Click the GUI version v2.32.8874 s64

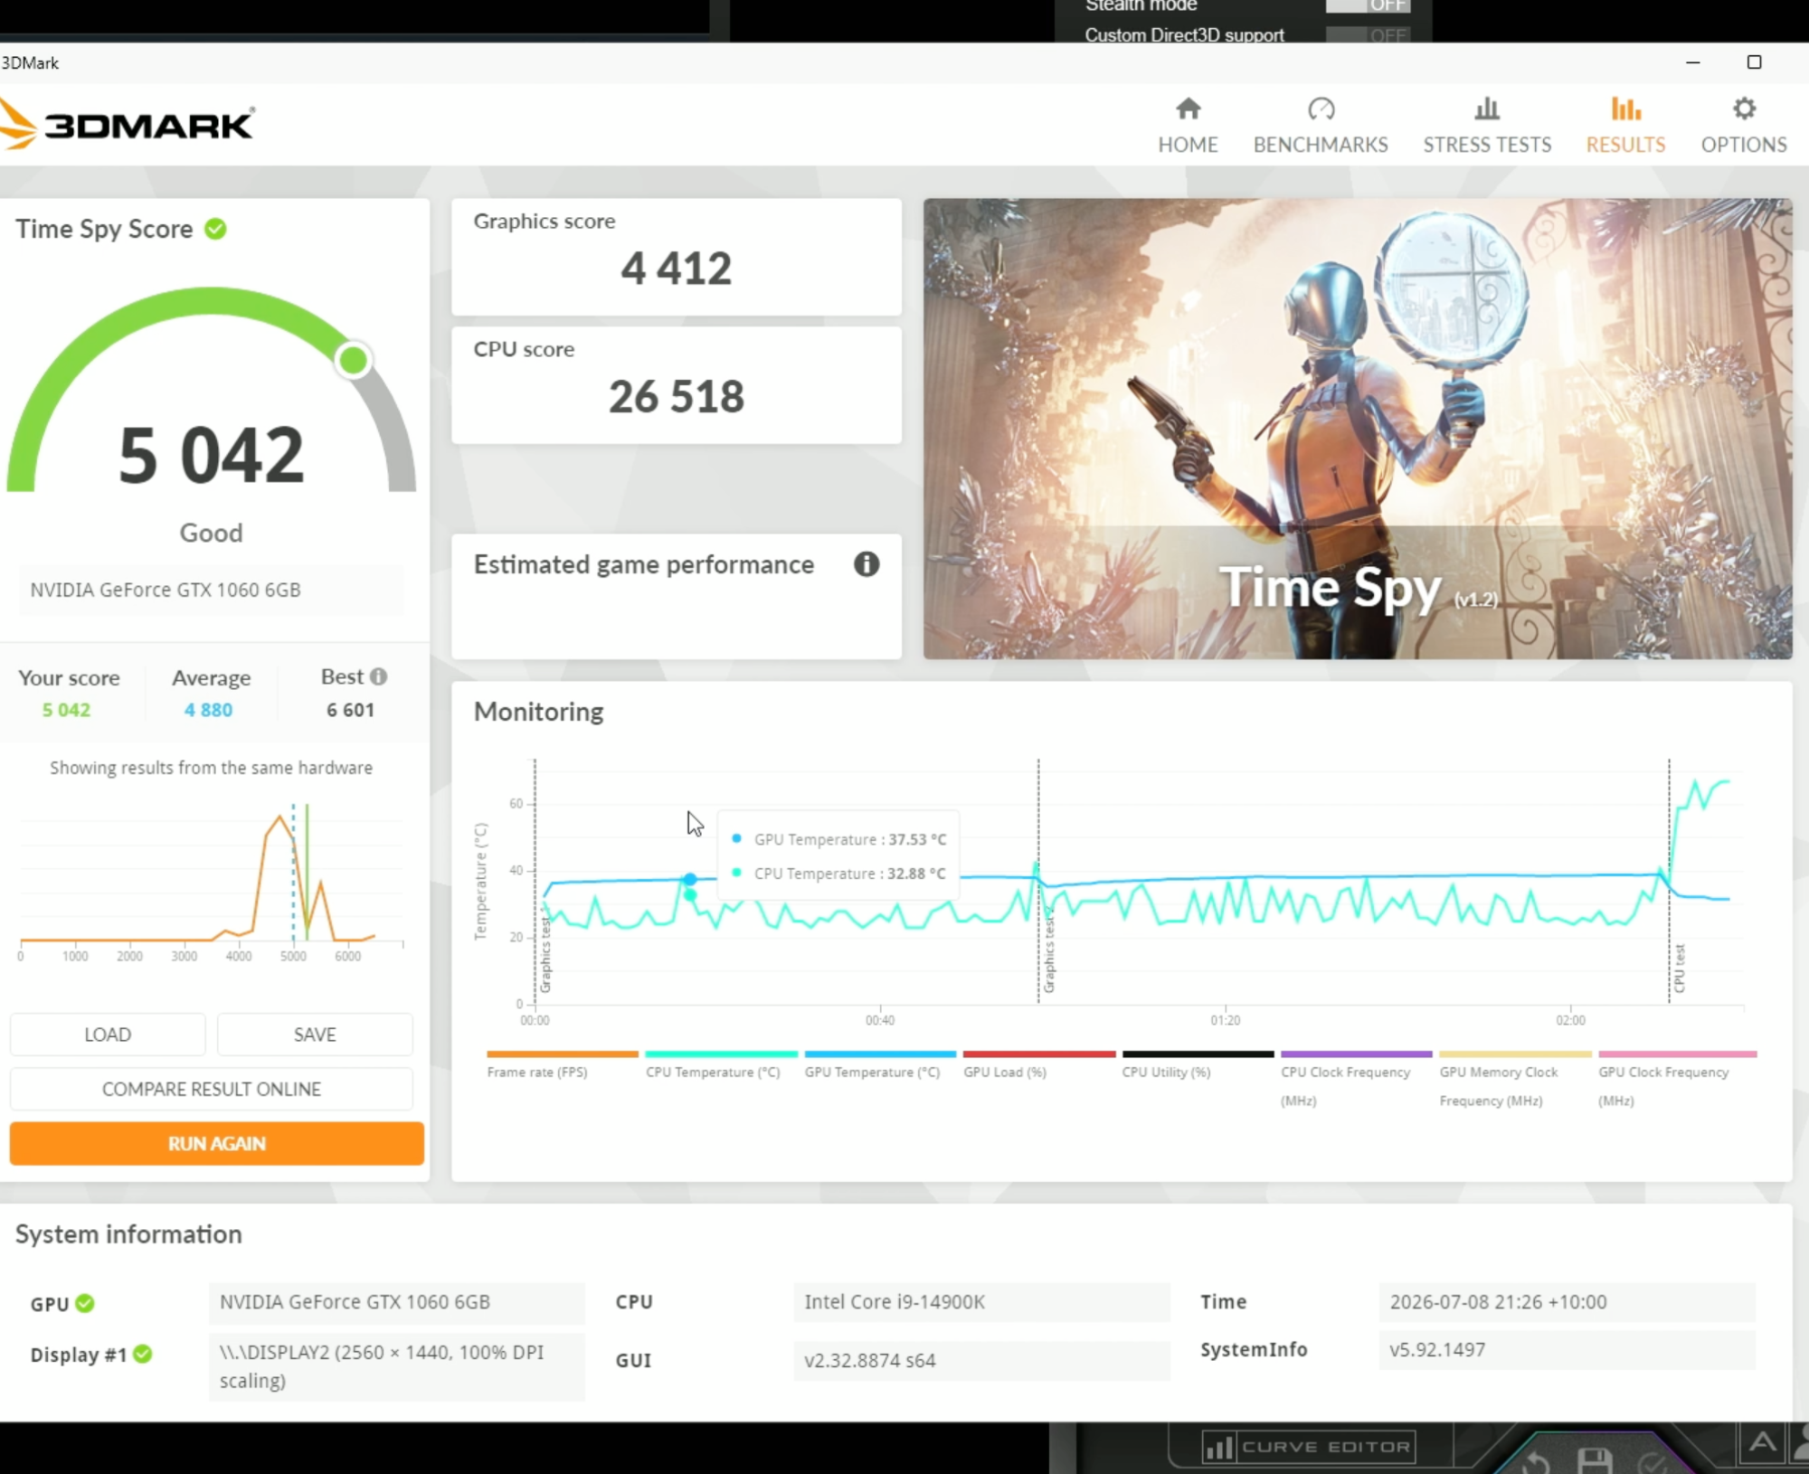[x=981, y=1360]
